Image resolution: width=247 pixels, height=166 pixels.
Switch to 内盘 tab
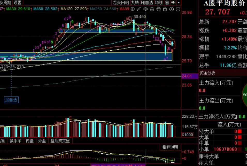coord(30,141)
